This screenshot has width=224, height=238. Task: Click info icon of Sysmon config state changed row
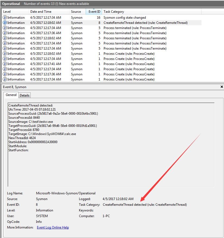[5, 17]
